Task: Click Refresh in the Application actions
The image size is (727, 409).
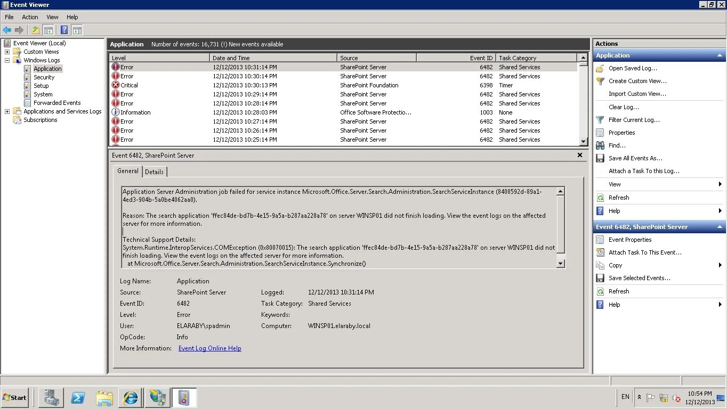Action: coord(619,198)
